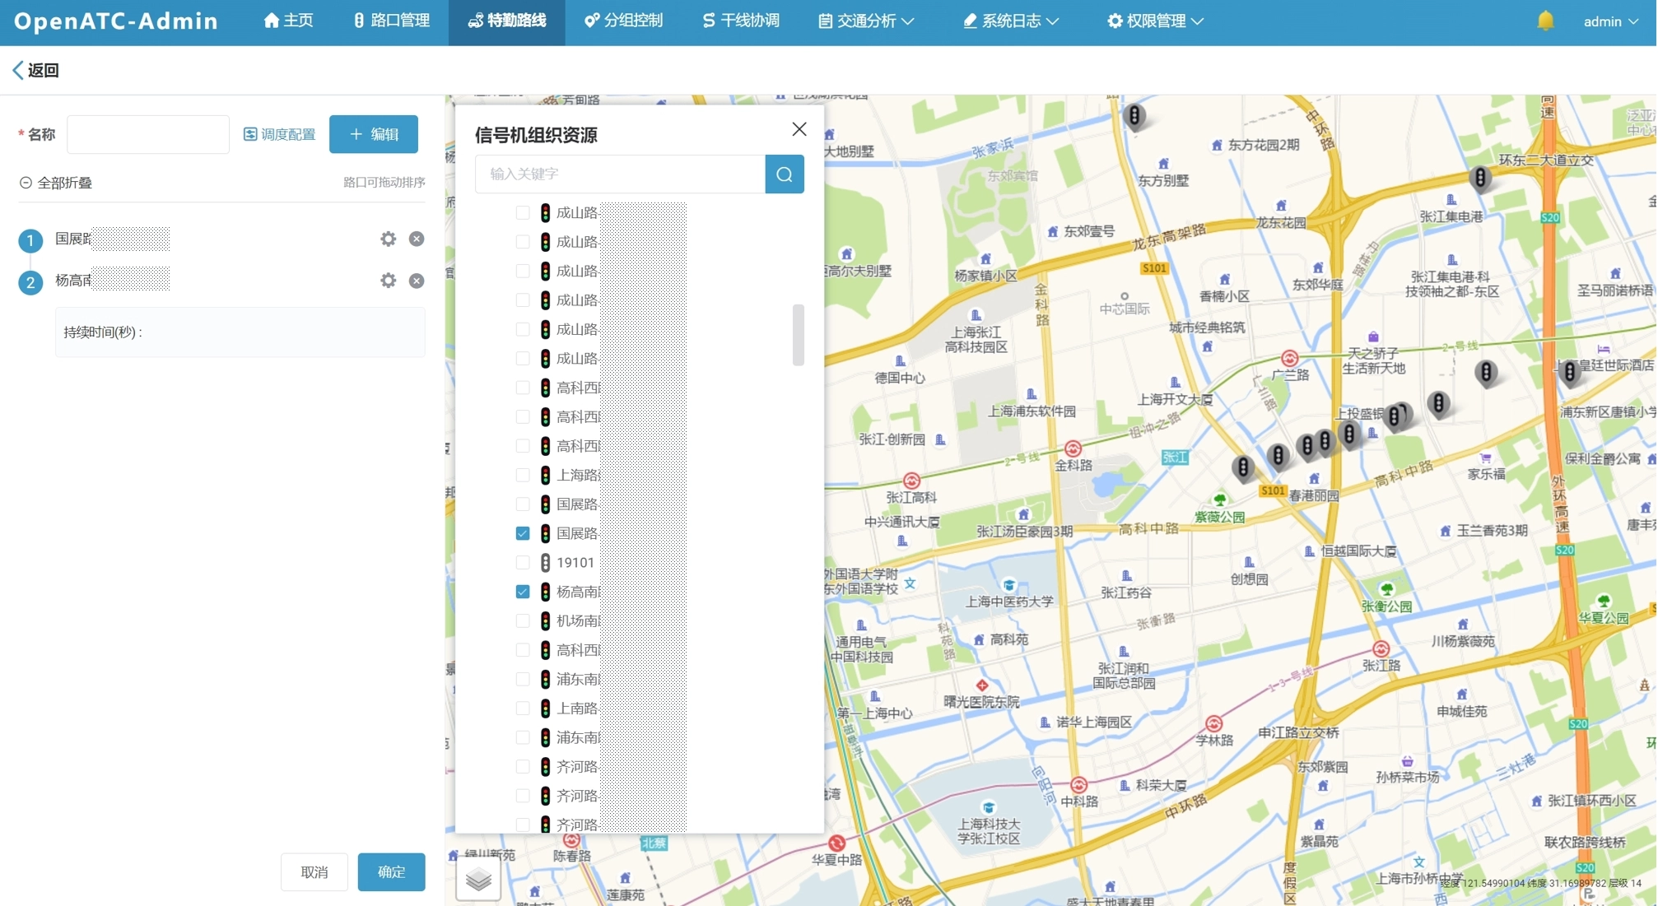Screen dimensions: 1658x906
Task: Uncheck the checked 国展路 checkbox
Action: click(523, 533)
